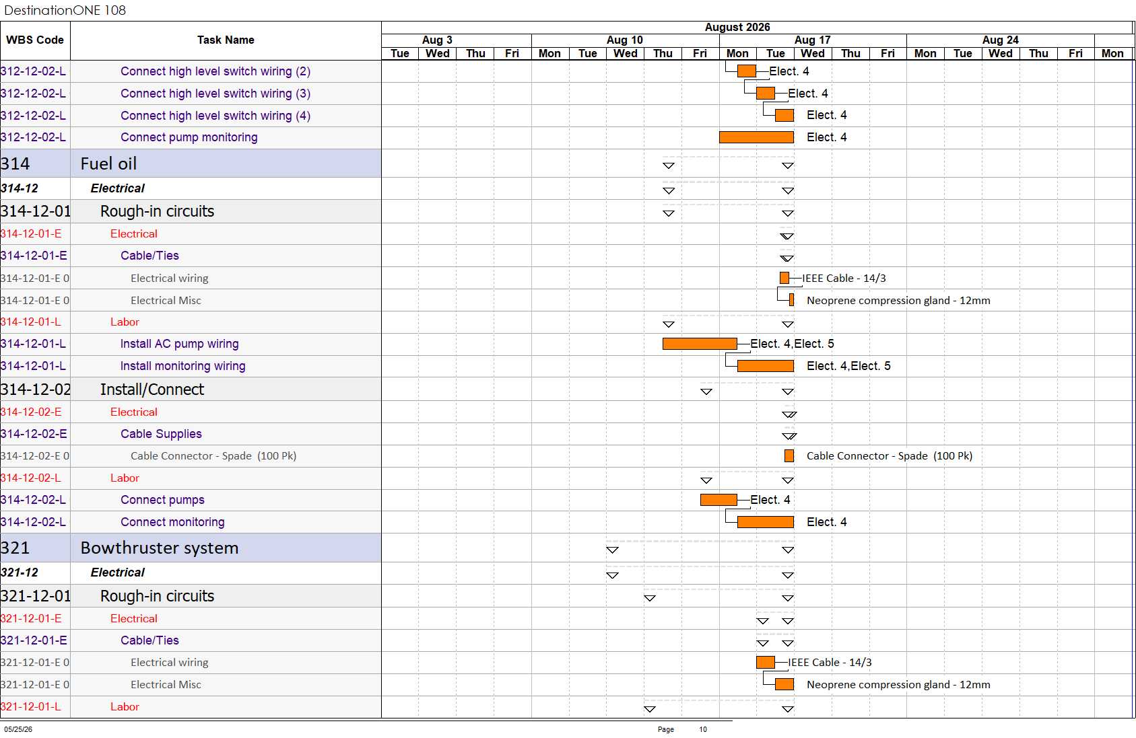This screenshot has height=738, width=1136.
Task: Click the Connect pump monitoring orange bar
Action: [756, 137]
